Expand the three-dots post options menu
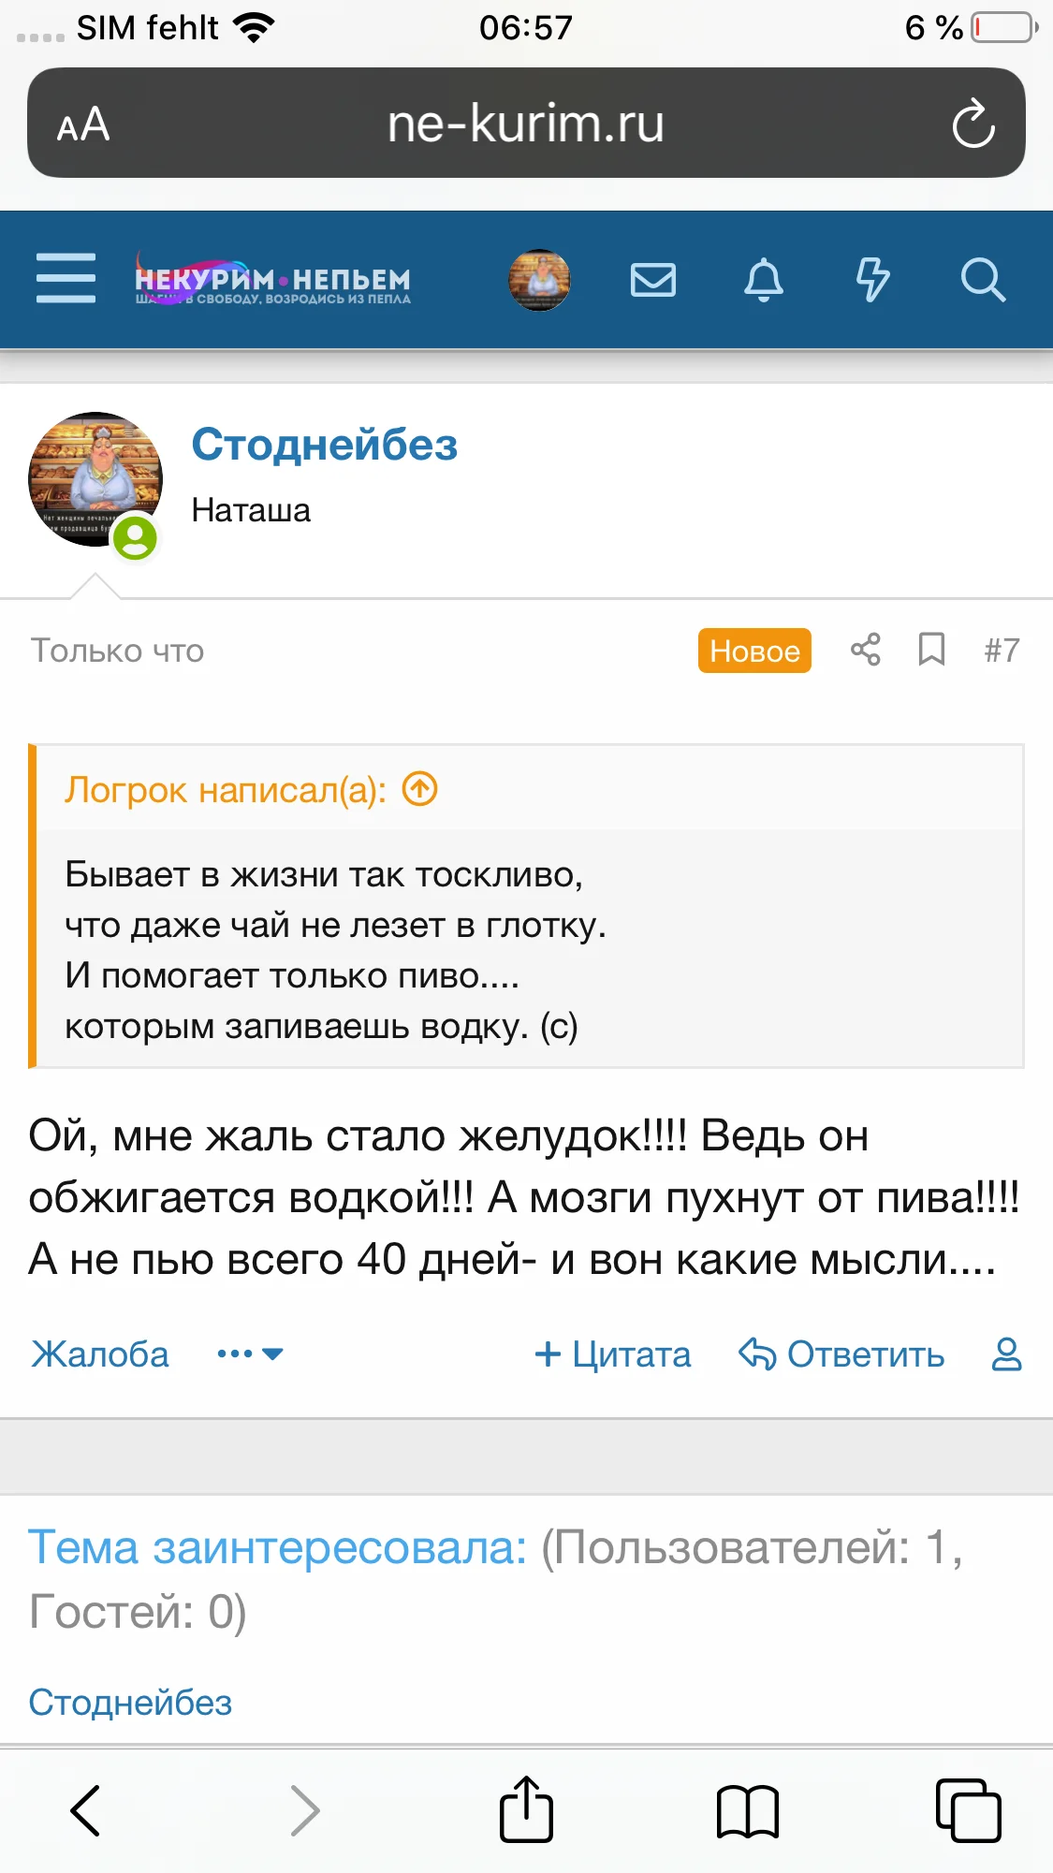 [x=249, y=1354]
